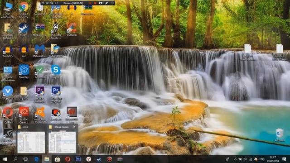Pause the recording in the recorder bar

pyautogui.click(x=91, y=3)
